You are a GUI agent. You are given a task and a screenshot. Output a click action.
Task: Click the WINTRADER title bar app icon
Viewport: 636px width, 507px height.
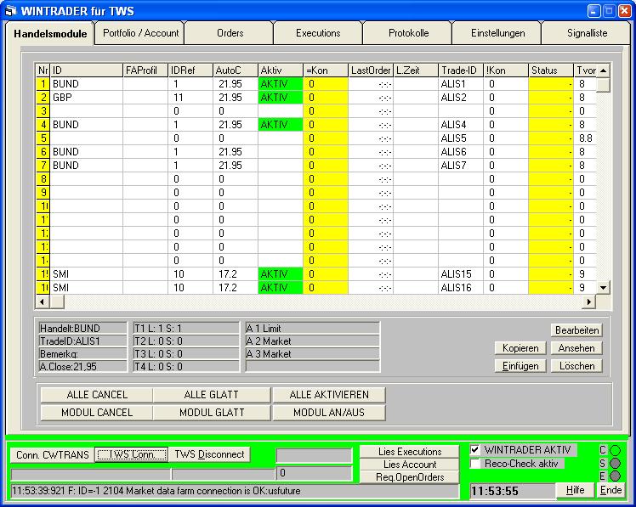pos(11,11)
